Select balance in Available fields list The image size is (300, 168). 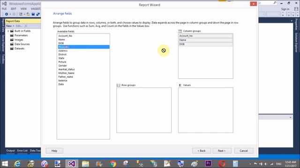[x=83, y=80]
